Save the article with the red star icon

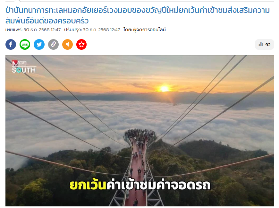81,44
